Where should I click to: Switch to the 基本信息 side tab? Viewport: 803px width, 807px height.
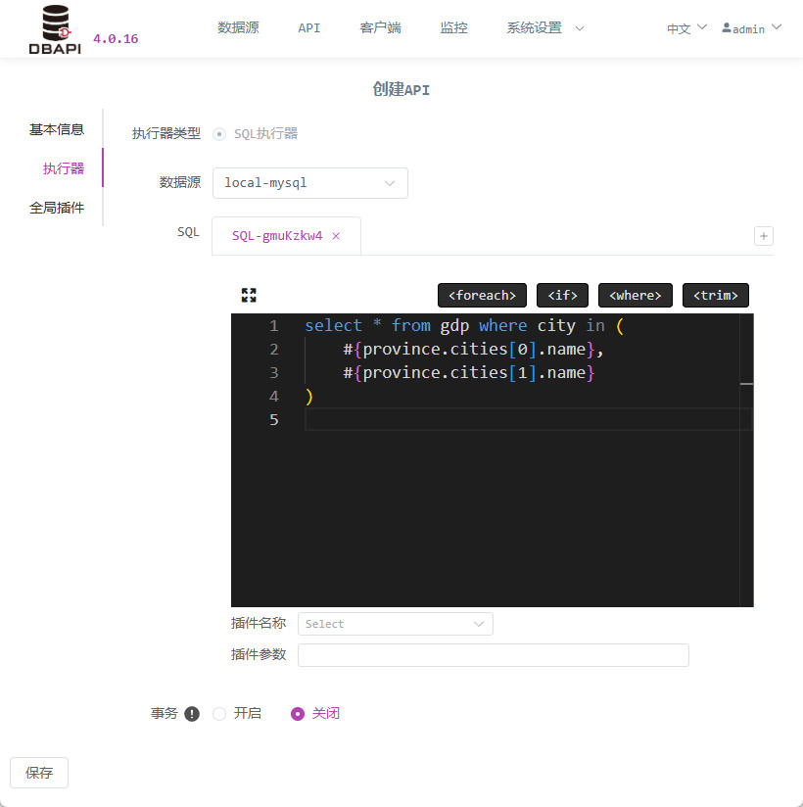click(x=56, y=129)
